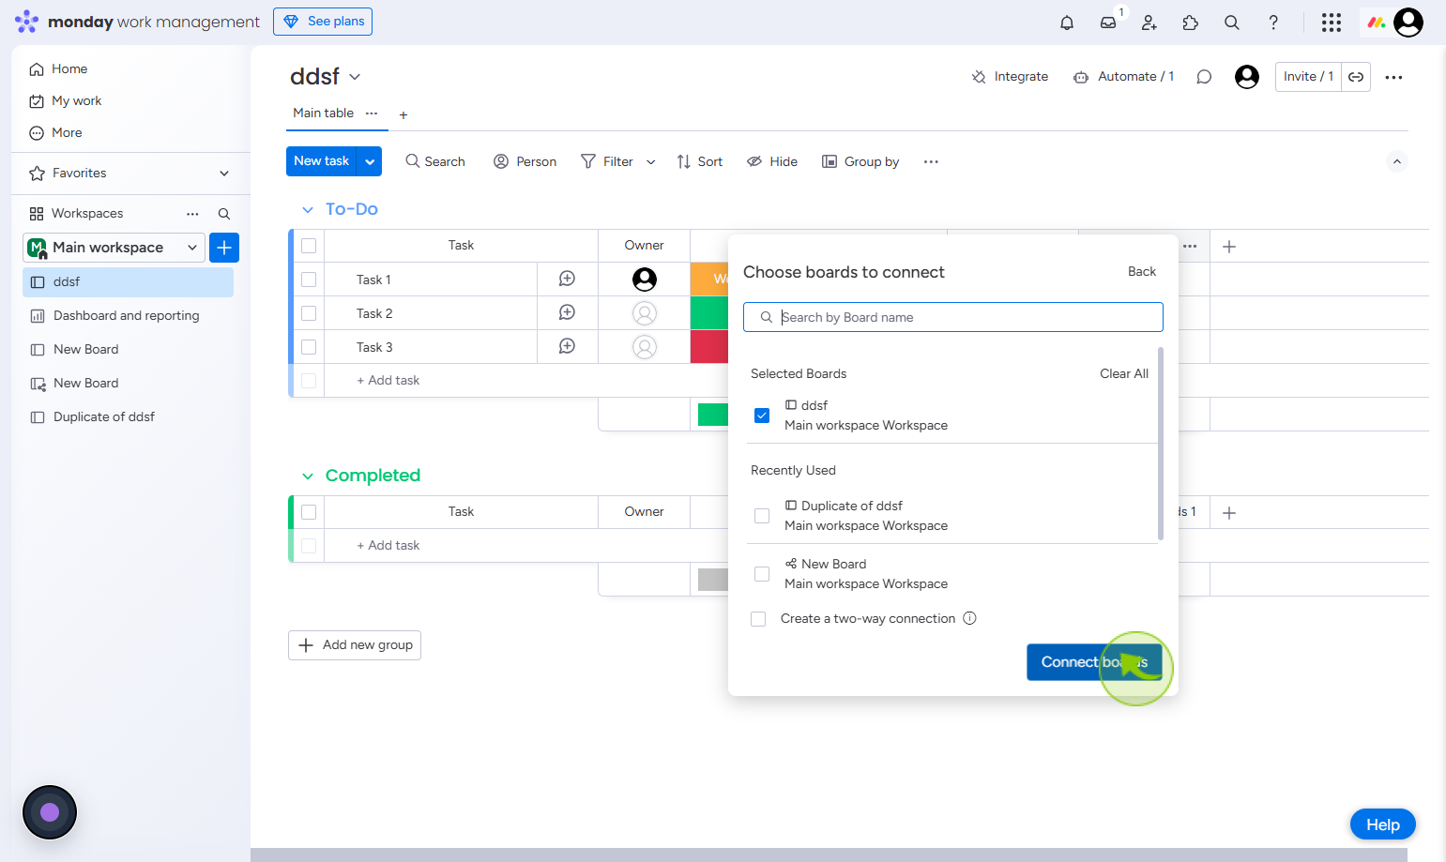Image resolution: width=1446 pixels, height=862 pixels.
Task: Add column in To-Do group header
Action: coord(1229,247)
